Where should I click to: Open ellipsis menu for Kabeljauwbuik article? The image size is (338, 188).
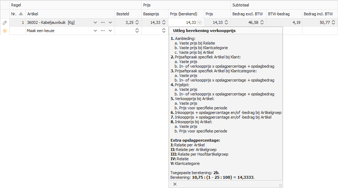tap(103, 22)
